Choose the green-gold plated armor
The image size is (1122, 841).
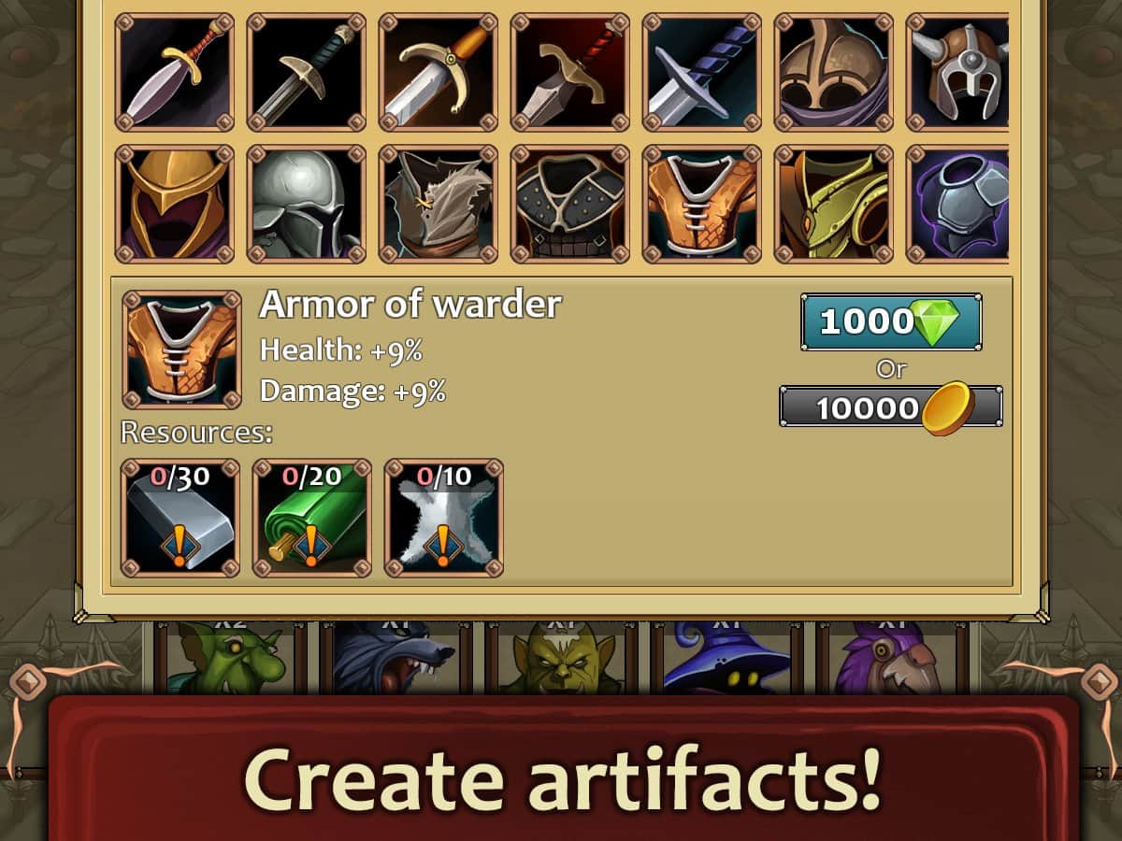(834, 205)
